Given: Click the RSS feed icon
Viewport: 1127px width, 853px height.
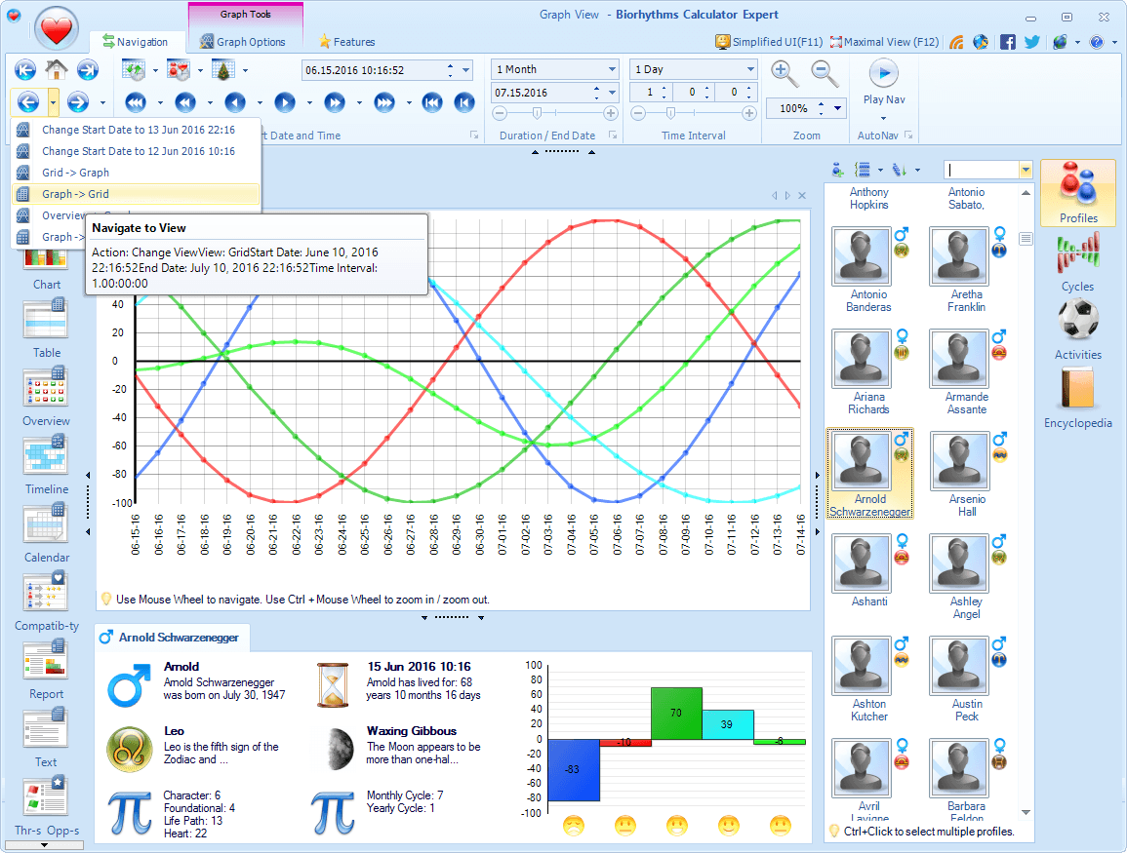Looking at the screenshot, I should 956,42.
